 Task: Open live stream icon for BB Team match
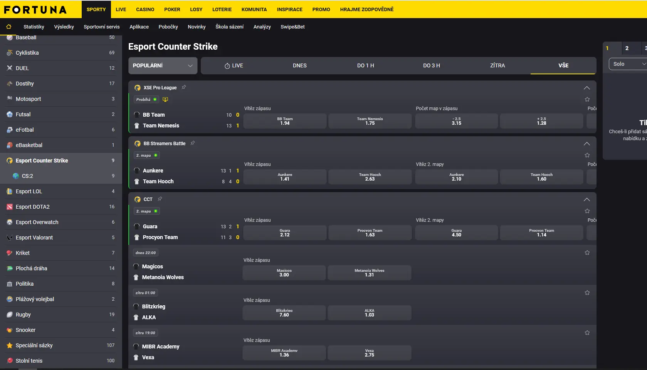165,99
